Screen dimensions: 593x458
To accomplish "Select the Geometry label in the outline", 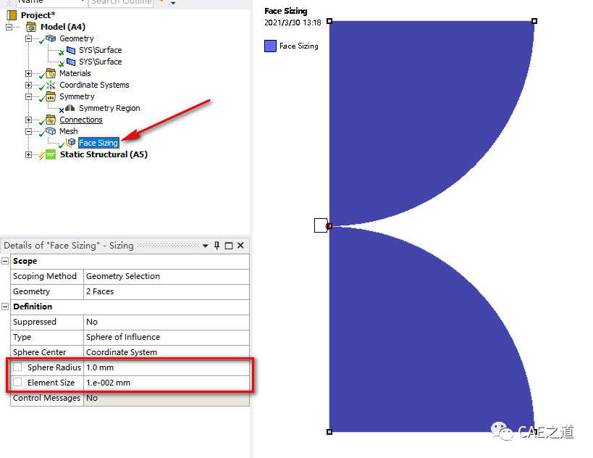I will (x=77, y=38).
